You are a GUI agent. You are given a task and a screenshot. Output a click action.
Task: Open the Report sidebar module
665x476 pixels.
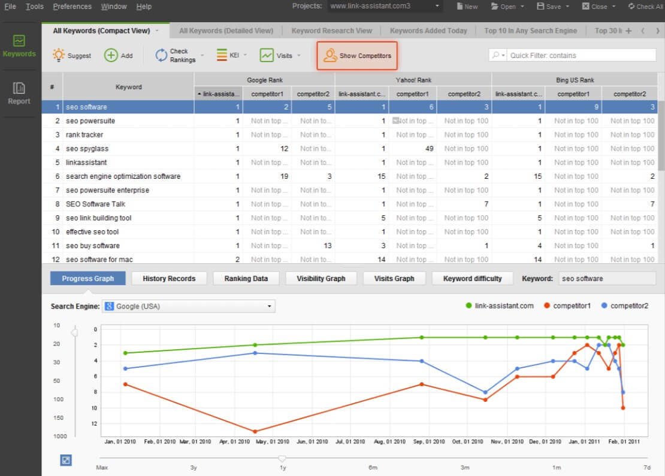tap(19, 93)
